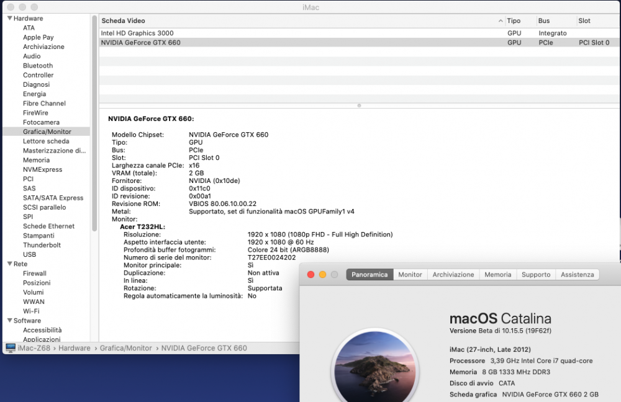Collapse the Hardware section triangle
621x402 pixels.
click(9, 18)
